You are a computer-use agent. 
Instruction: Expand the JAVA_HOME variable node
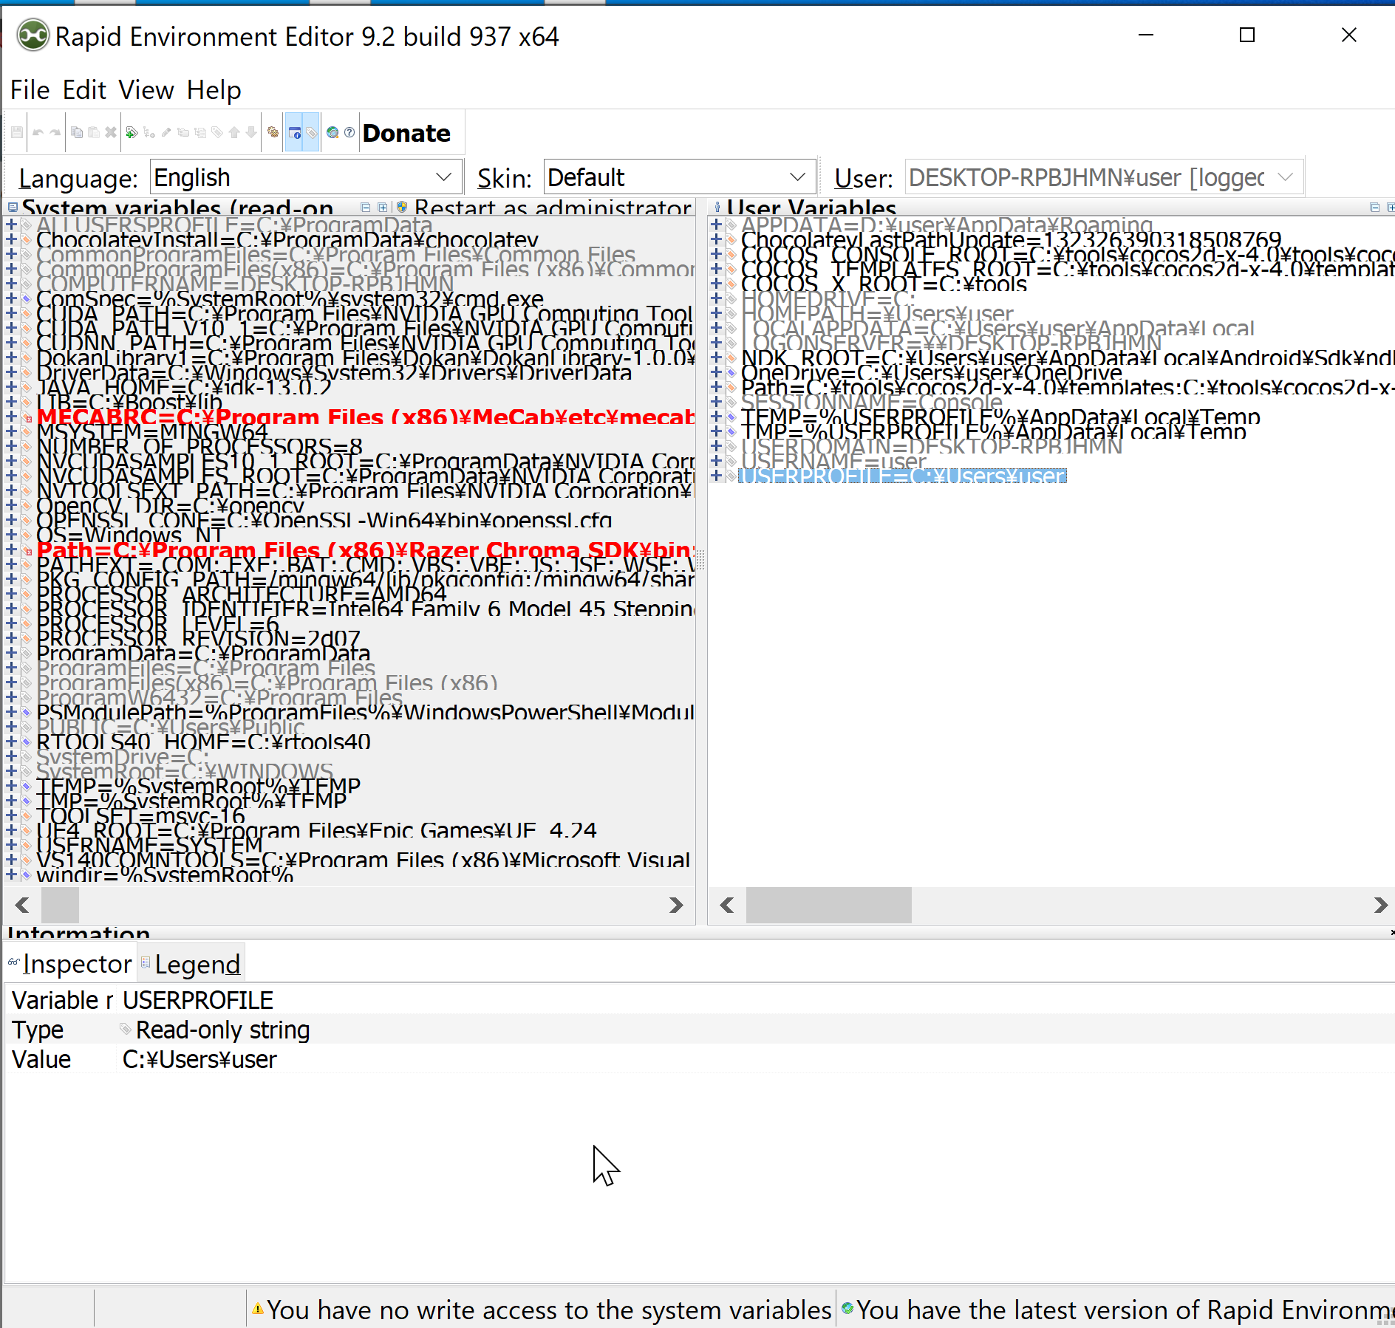point(11,387)
